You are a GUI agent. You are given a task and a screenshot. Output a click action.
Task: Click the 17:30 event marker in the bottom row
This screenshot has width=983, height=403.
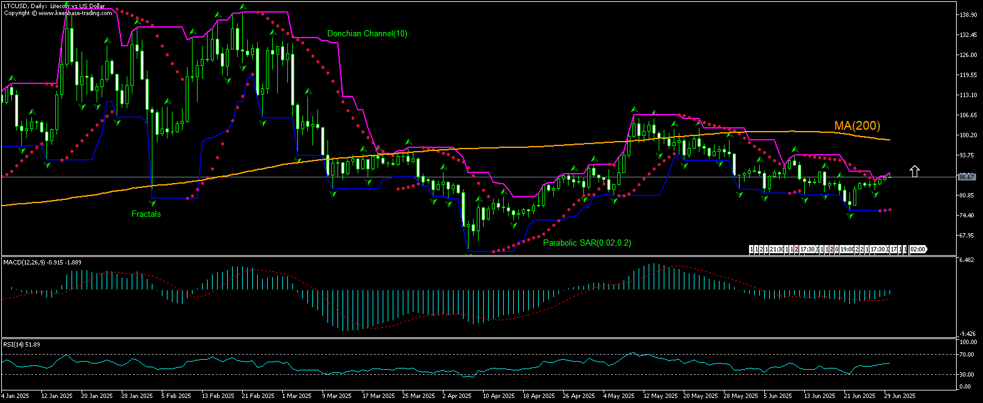[x=808, y=249]
